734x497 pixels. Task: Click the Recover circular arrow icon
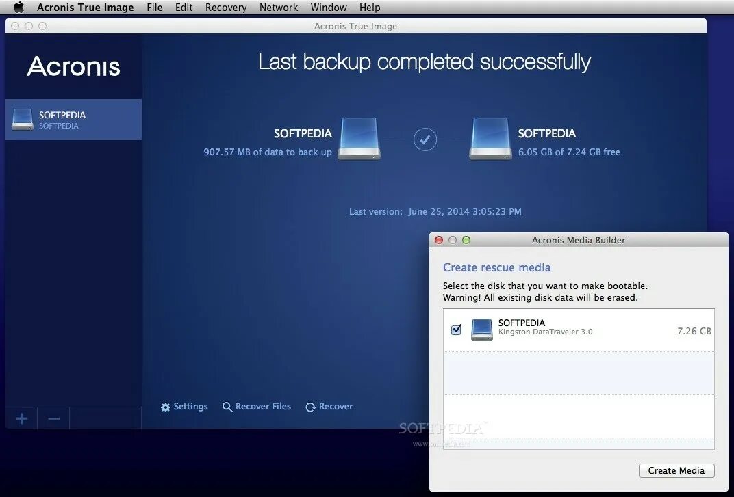(x=310, y=407)
